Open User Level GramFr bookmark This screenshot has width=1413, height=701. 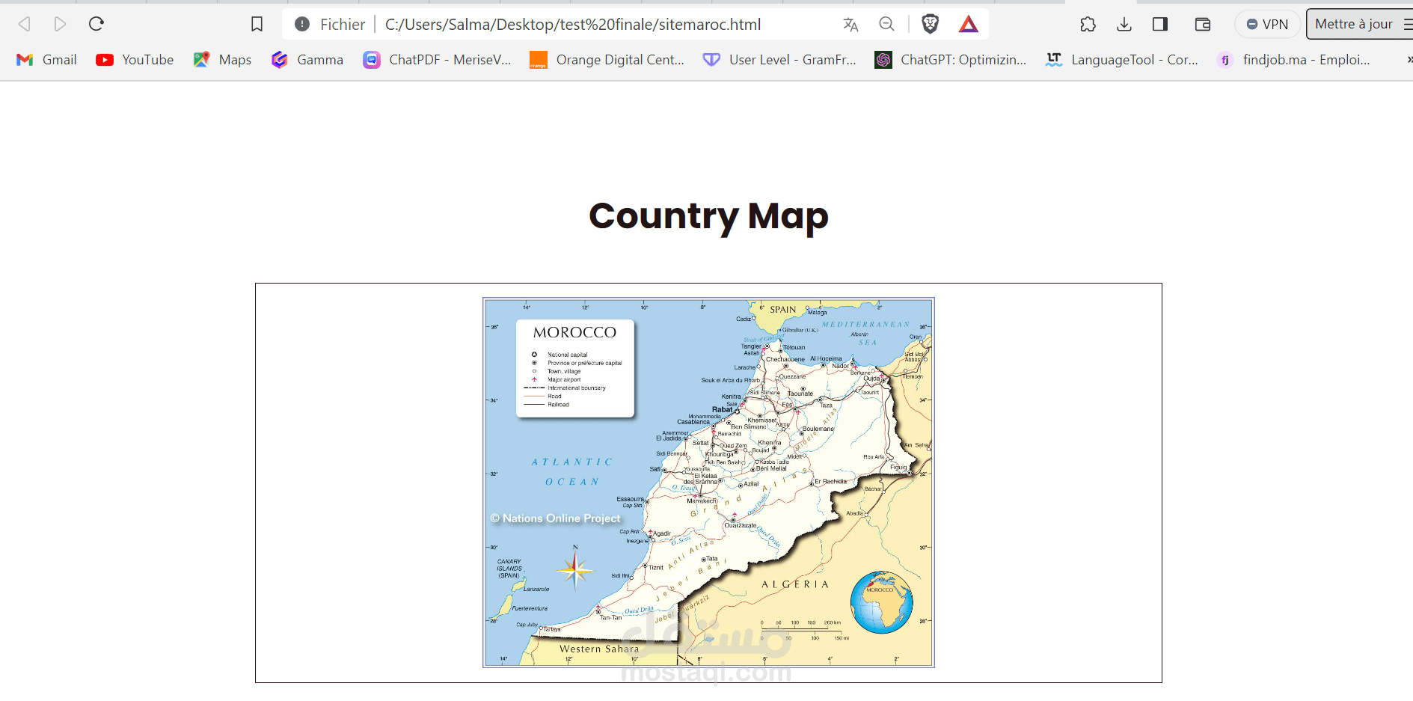pos(779,60)
